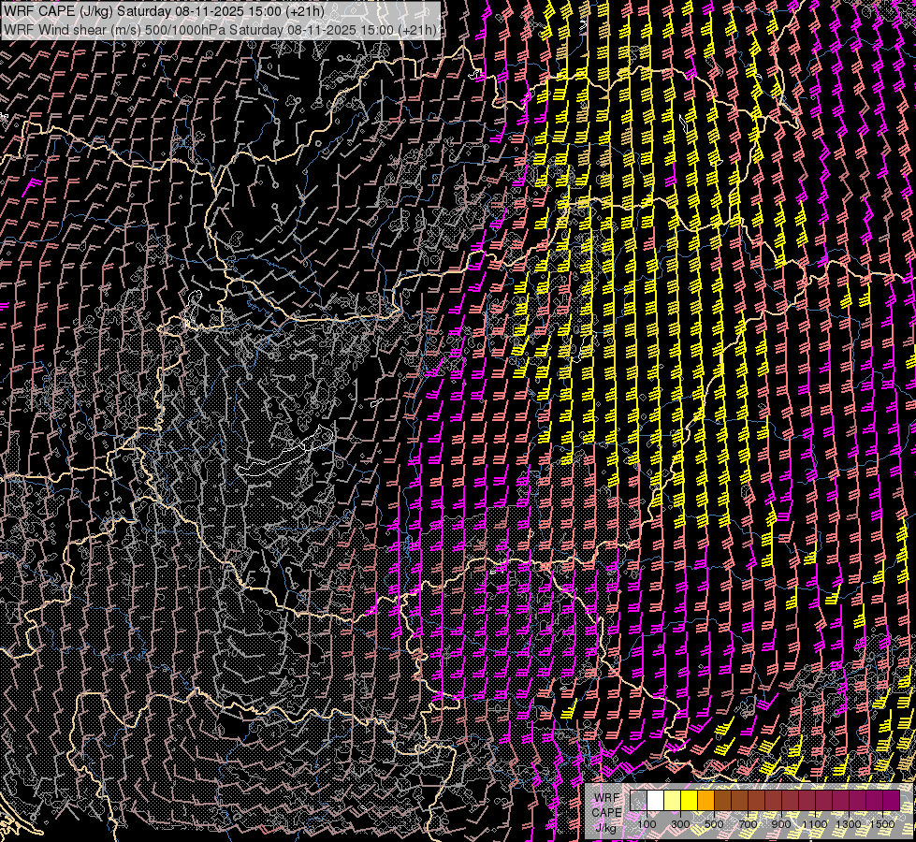The width and height of the screenshot is (916, 842).
Task: Click the 500 label on legend
Action: [x=714, y=823]
